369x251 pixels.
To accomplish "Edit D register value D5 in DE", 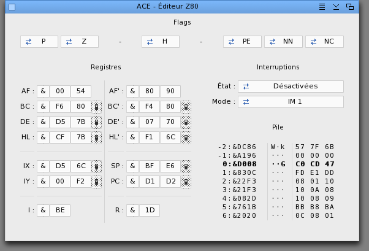I will [x=60, y=122].
